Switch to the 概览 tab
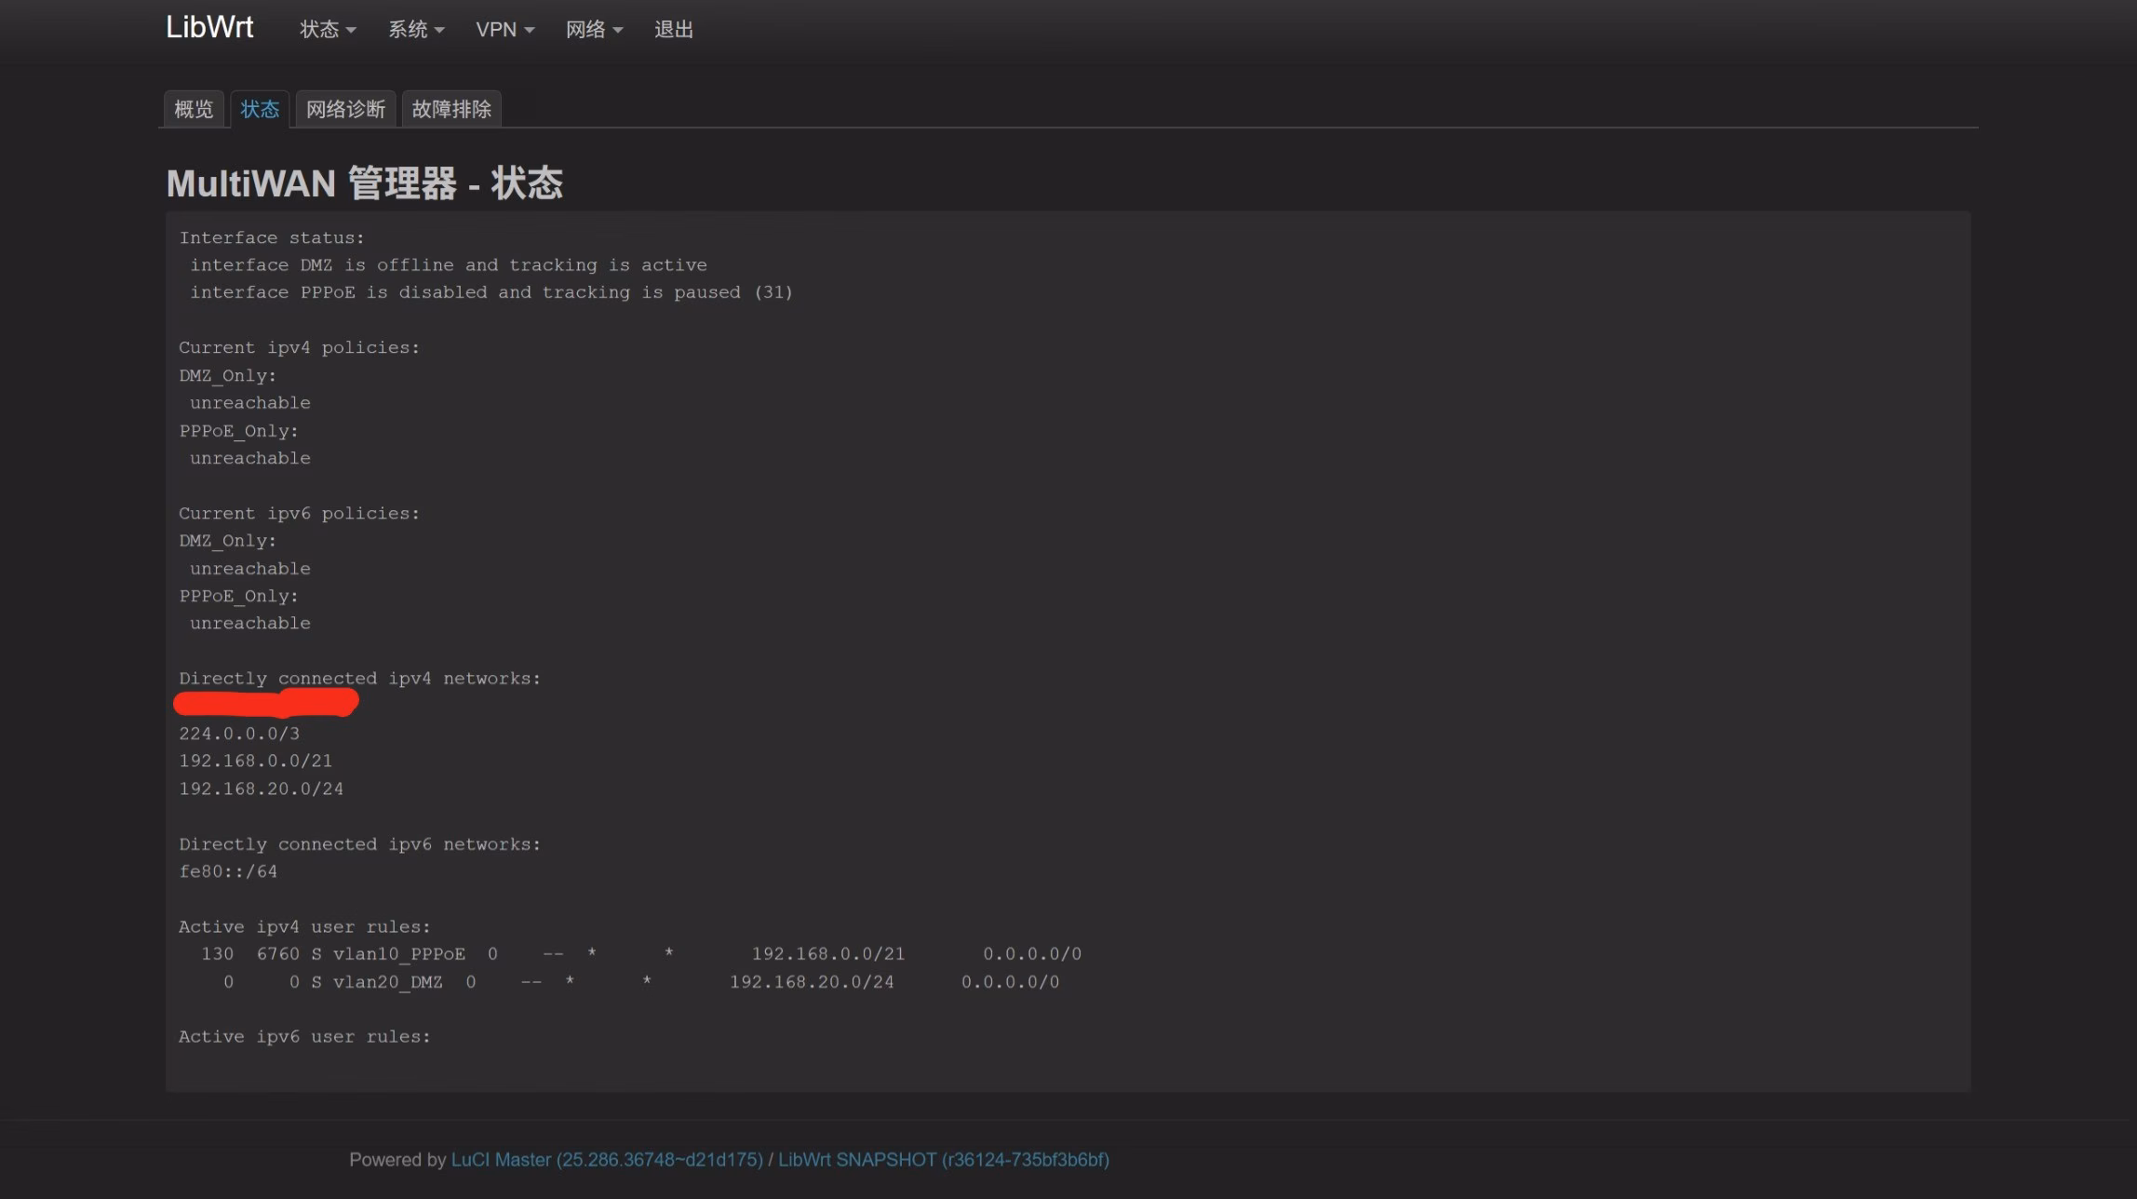Viewport: 2137px width, 1199px height. tap(194, 109)
